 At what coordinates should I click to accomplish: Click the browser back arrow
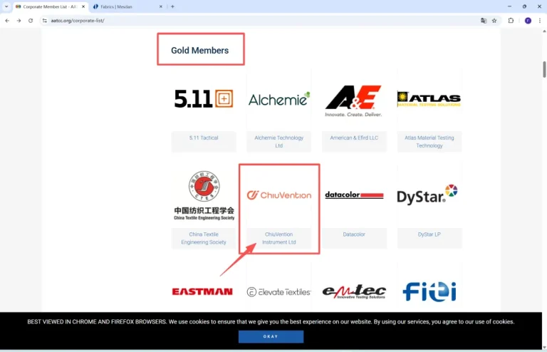pyautogui.click(x=7, y=21)
